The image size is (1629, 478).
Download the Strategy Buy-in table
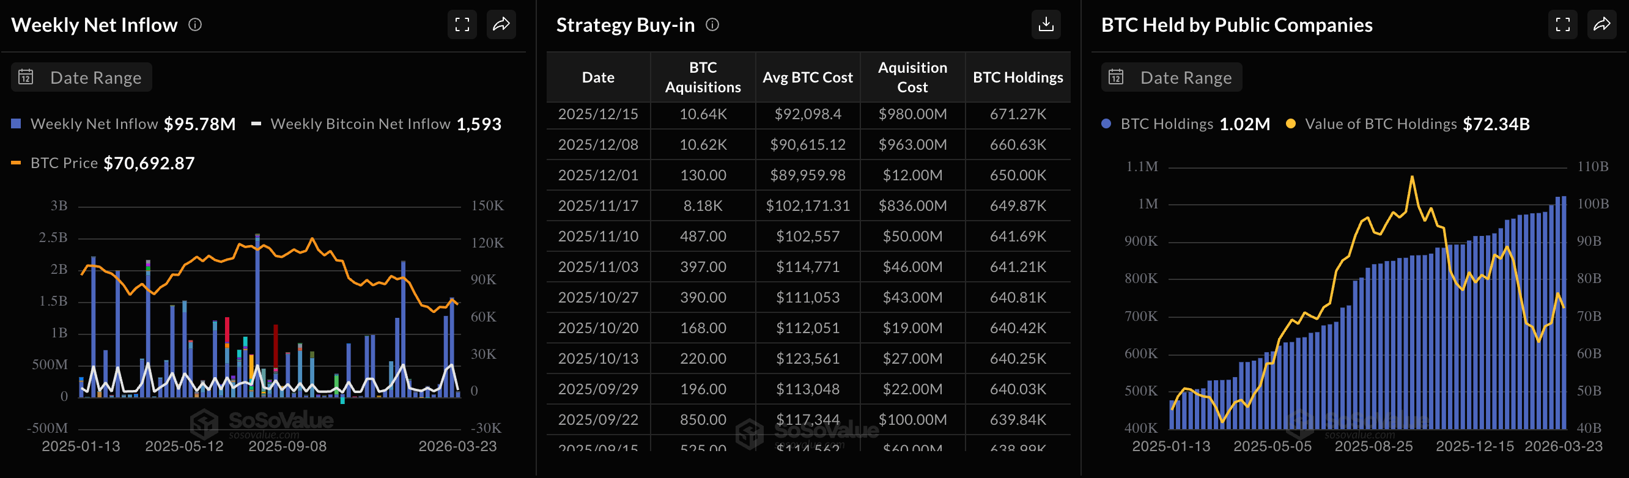pyautogui.click(x=1046, y=24)
